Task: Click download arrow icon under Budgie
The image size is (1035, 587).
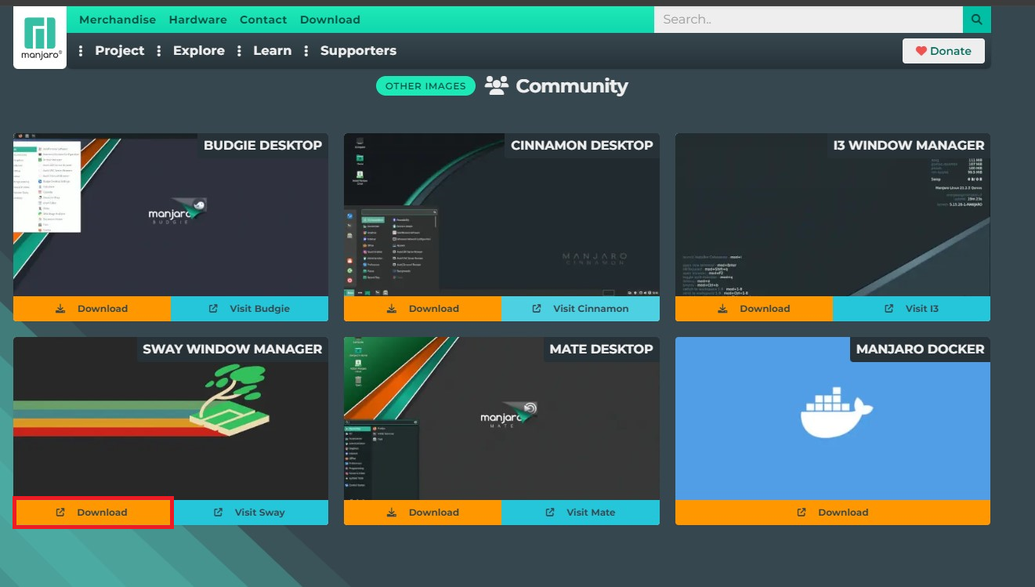Action: [60, 309]
